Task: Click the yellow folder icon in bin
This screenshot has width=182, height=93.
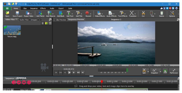Action: pos(46,23)
